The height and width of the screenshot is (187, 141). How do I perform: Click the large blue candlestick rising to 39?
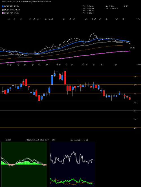pyautogui.click(x=52, y=80)
